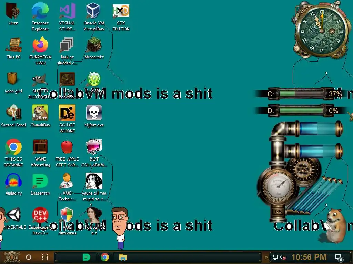Viewport: 353px width, 264px height.
Task: Open the Control Panel icon
Action: [x=13, y=113]
